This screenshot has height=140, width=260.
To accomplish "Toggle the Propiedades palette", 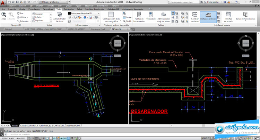I will click(151, 15).
